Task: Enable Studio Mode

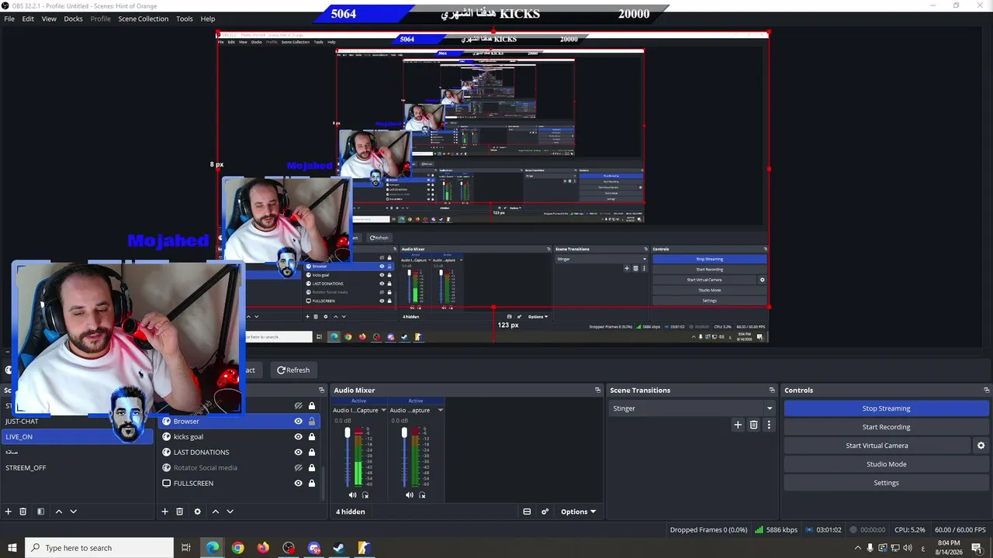Action: pos(886,464)
